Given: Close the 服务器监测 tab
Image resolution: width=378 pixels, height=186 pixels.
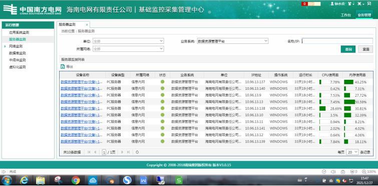Looking at the screenshot, I should pos(87,25).
